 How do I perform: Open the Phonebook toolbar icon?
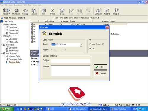16,12
